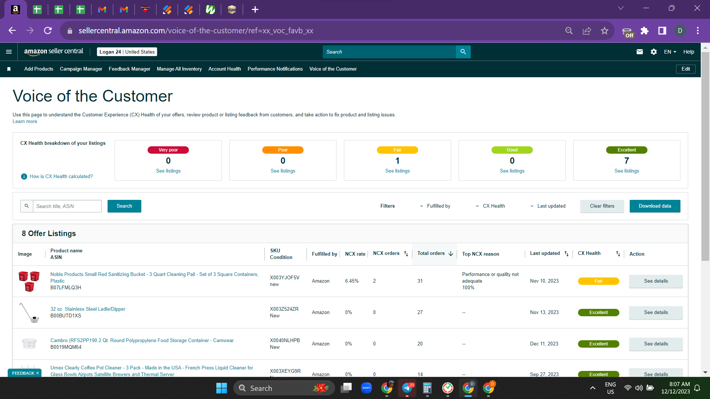
Task: Open the settings gear icon
Action: [654, 52]
